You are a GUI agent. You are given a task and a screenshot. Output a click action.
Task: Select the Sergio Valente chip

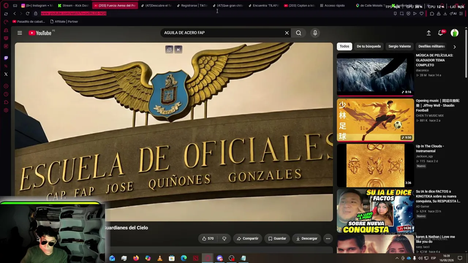click(400, 46)
